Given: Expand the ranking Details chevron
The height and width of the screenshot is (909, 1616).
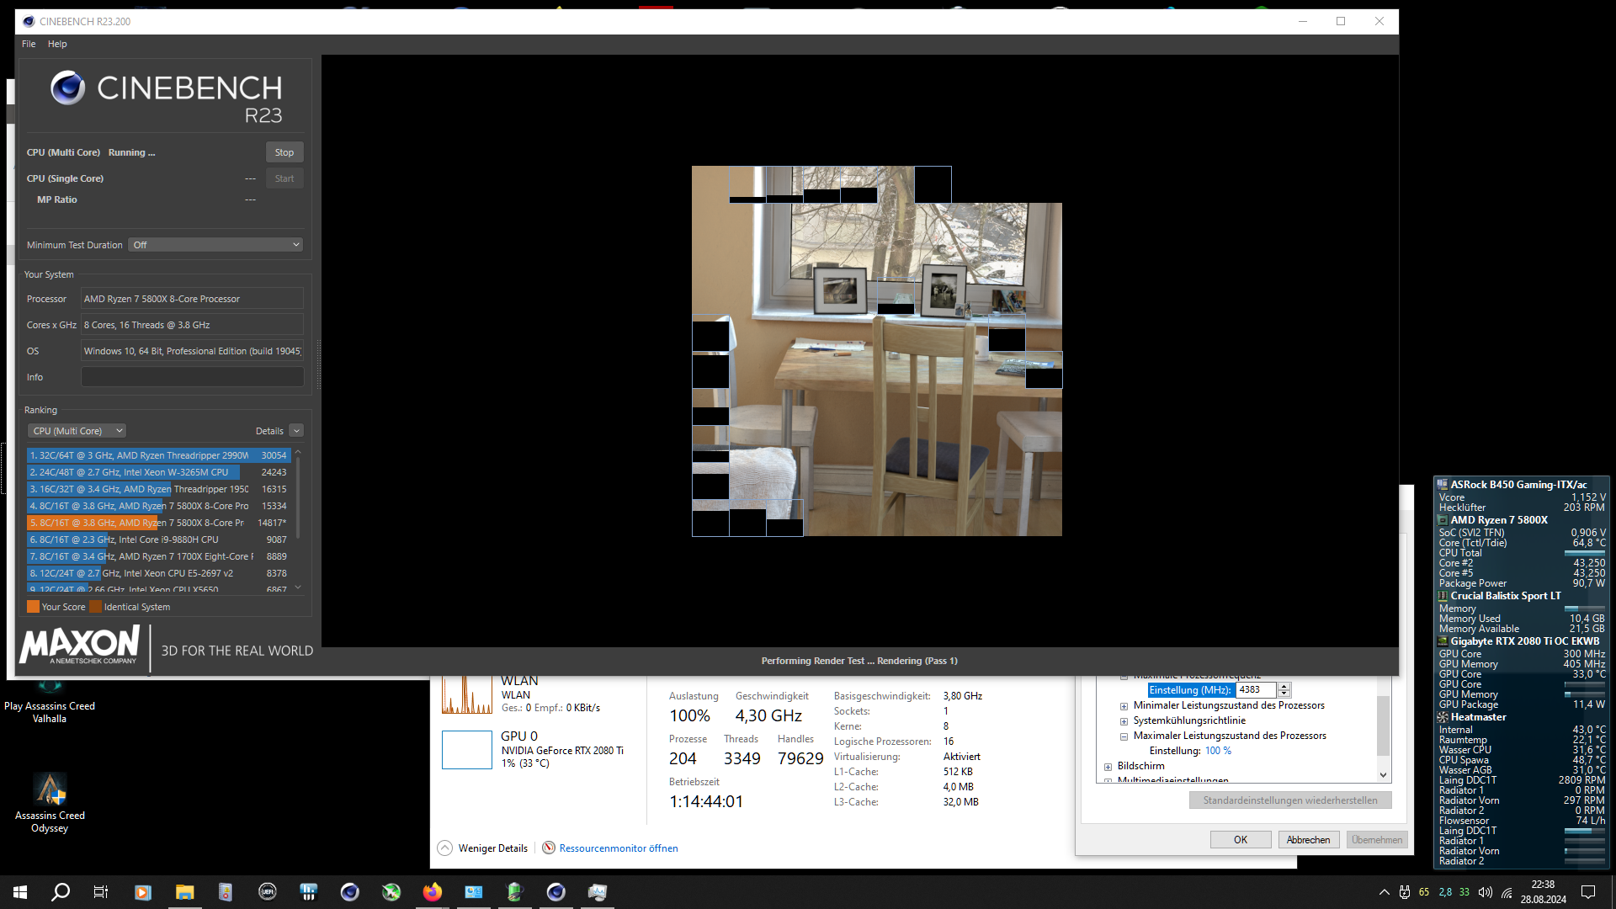Looking at the screenshot, I should click(x=296, y=431).
